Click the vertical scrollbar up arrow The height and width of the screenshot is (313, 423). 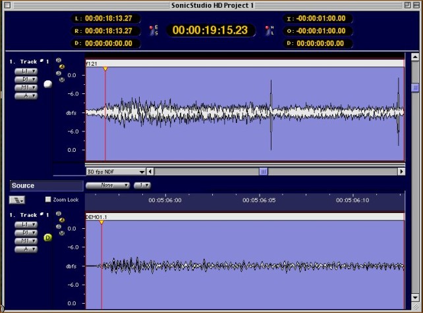[x=415, y=57]
